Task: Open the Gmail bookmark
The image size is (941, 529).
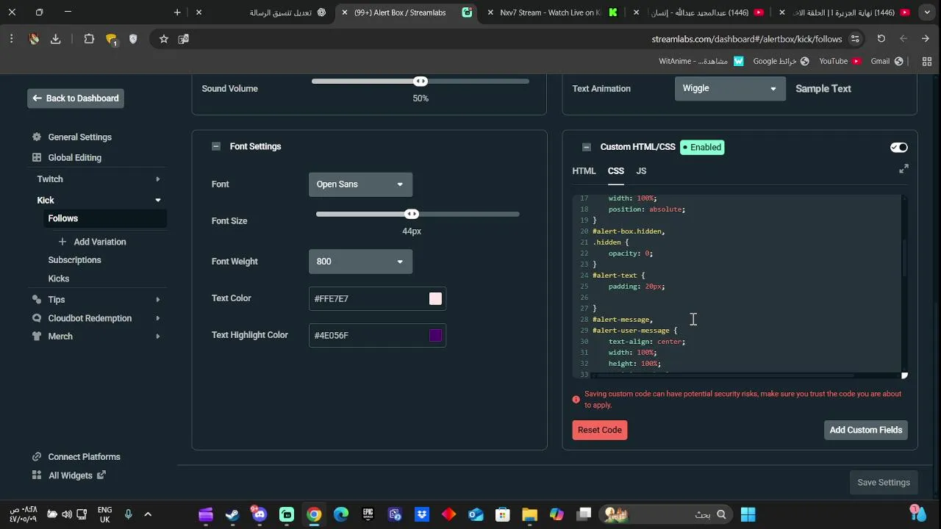Action: coord(887,61)
